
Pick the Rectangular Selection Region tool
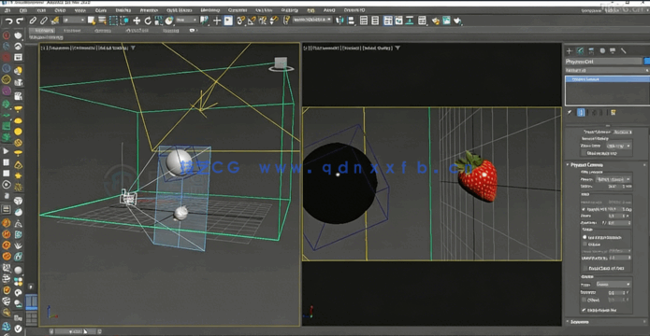(x=113, y=21)
